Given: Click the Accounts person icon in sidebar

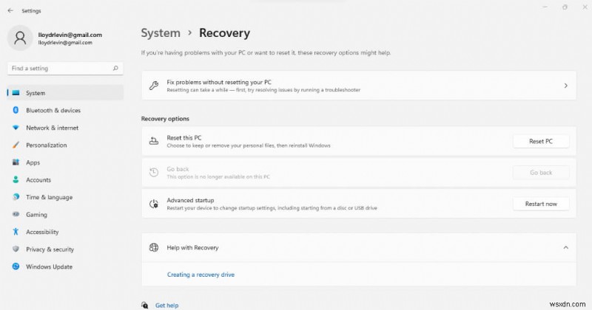Looking at the screenshot, I should 16,179.
